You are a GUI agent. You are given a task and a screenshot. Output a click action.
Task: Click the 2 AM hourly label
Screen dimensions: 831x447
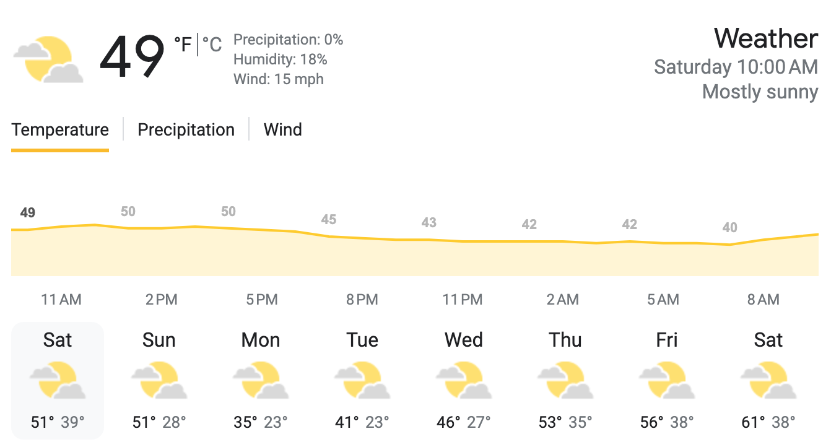tap(563, 300)
